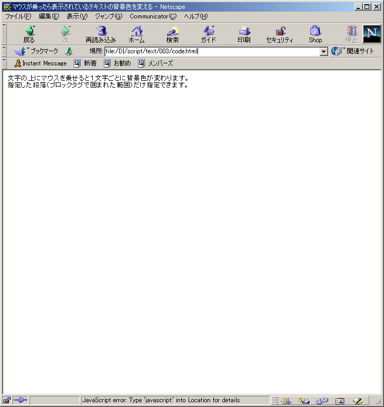Open the 検索 search button
Viewport: 384px width, 407px height.
pos(172,34)
